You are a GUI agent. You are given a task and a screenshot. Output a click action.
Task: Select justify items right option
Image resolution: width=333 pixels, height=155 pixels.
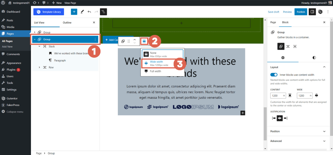click(x=285, y=118)
